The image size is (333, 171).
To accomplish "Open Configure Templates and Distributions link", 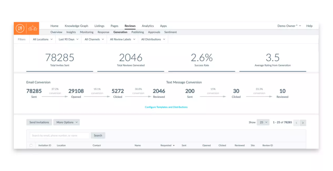I will click(x=166, y=107).
